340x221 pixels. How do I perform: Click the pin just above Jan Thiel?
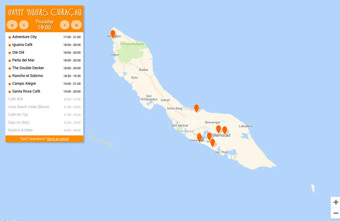212,143
